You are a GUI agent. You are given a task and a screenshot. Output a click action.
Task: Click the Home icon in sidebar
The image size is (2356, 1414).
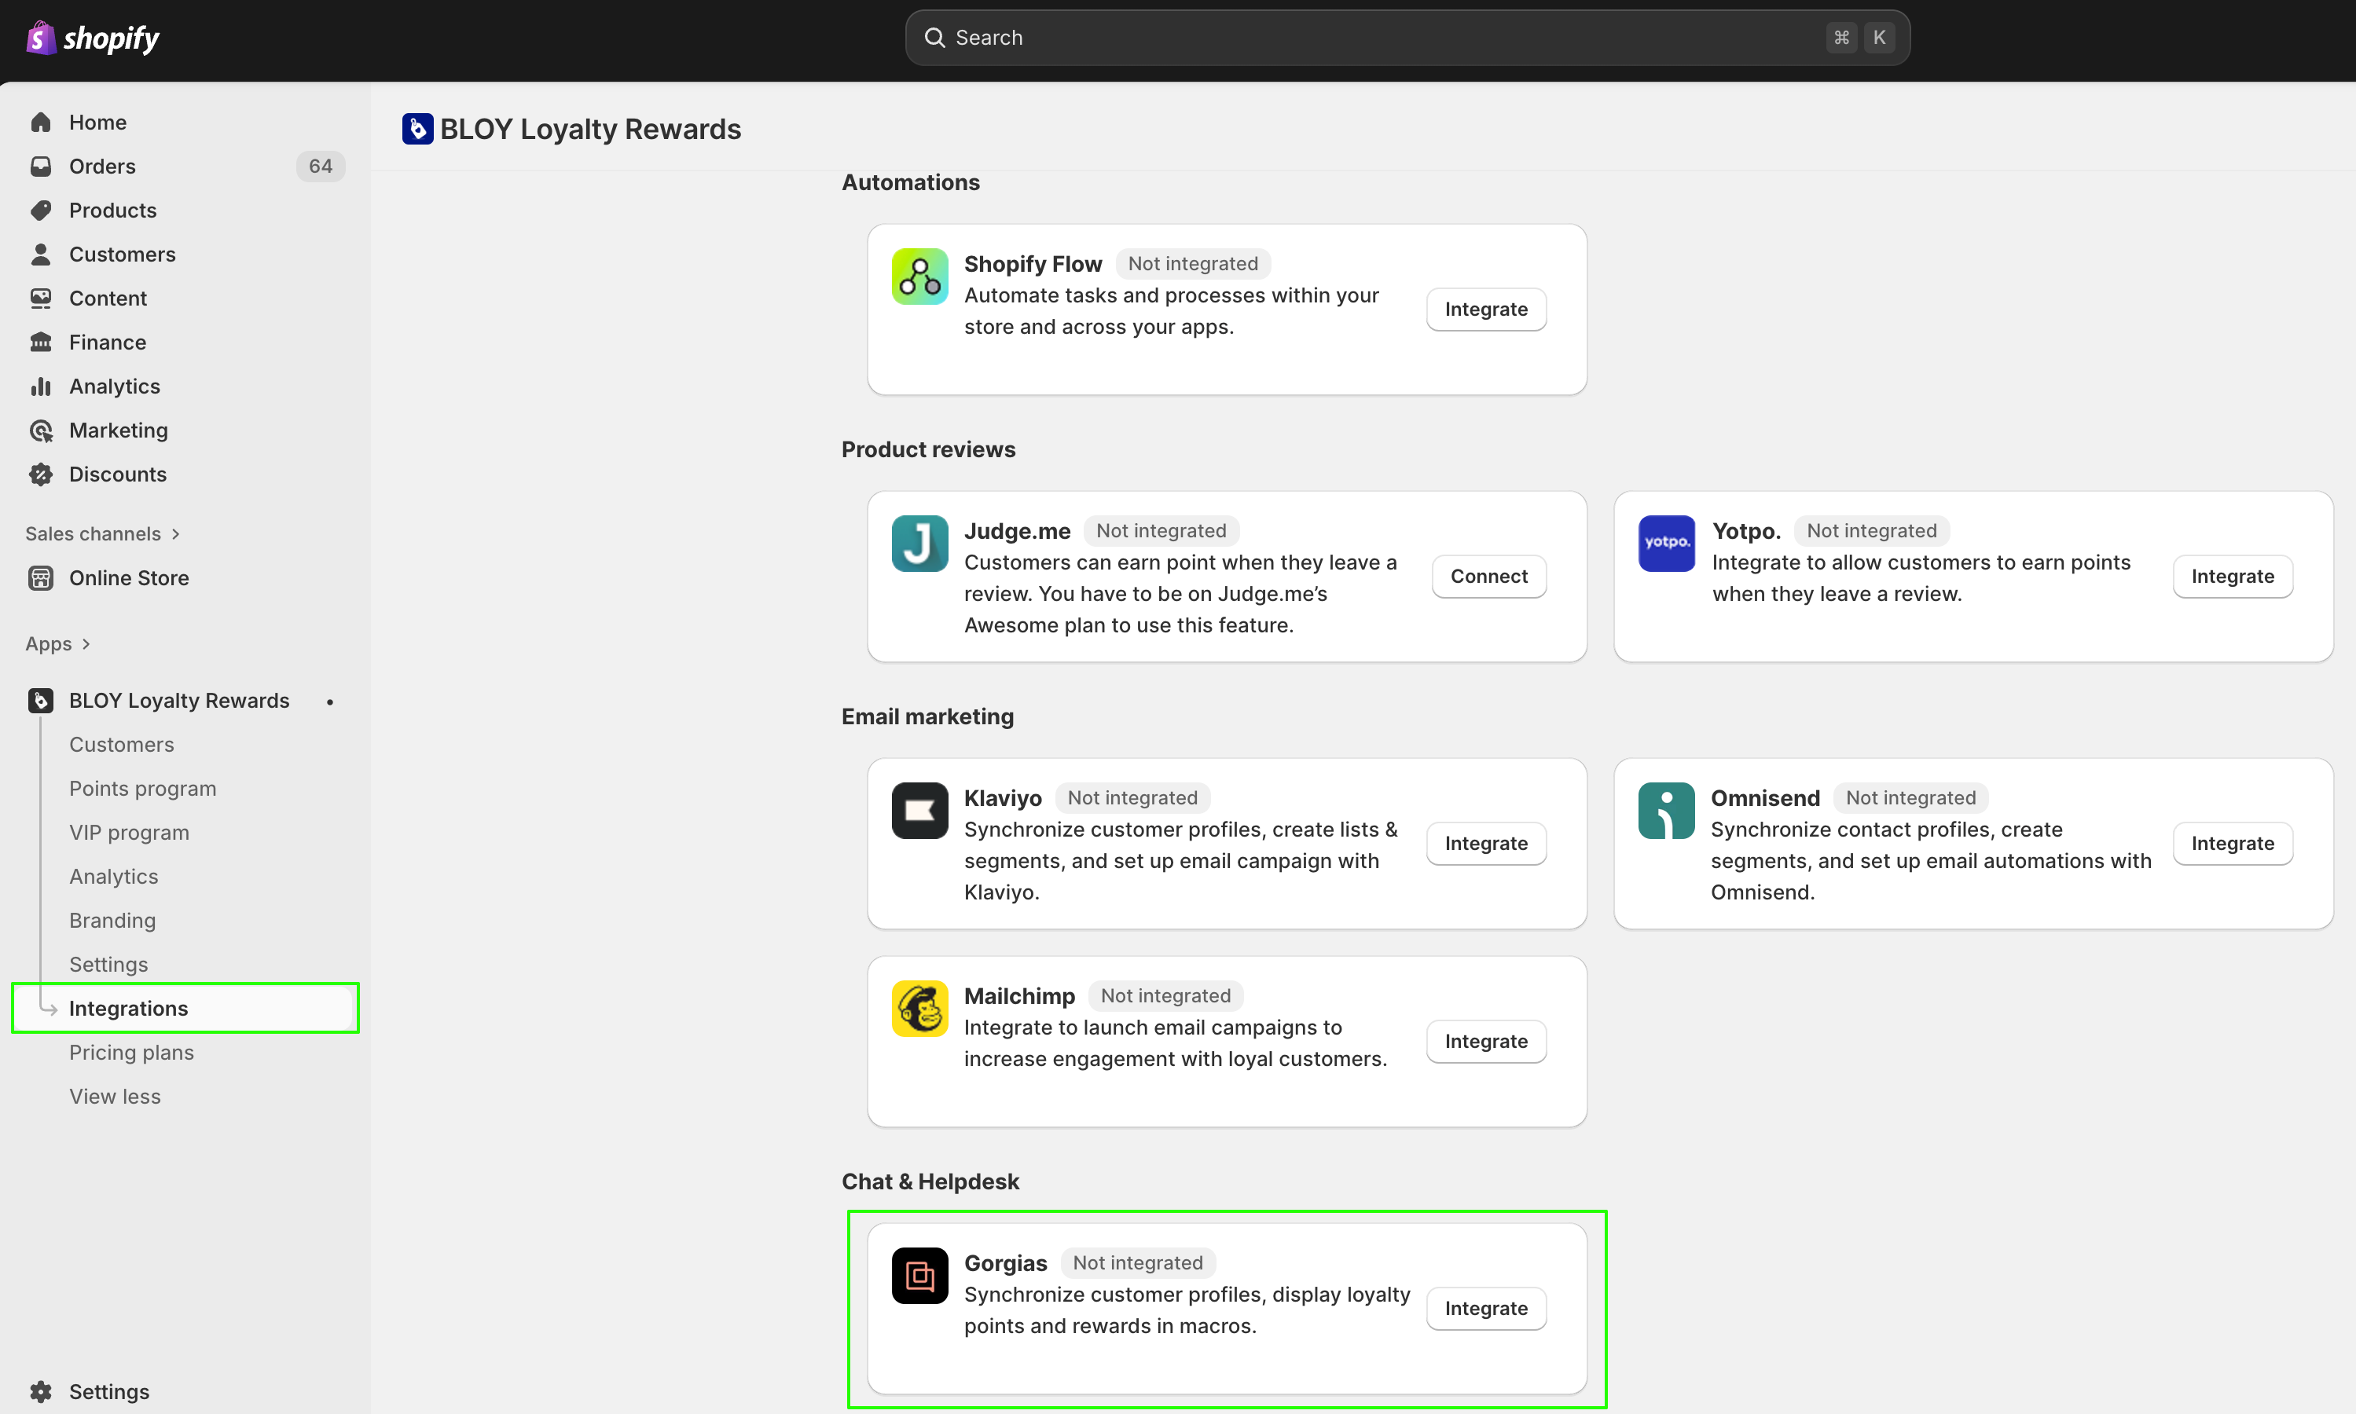click(41, 122)
